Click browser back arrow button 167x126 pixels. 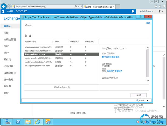(x=4, y=7)
